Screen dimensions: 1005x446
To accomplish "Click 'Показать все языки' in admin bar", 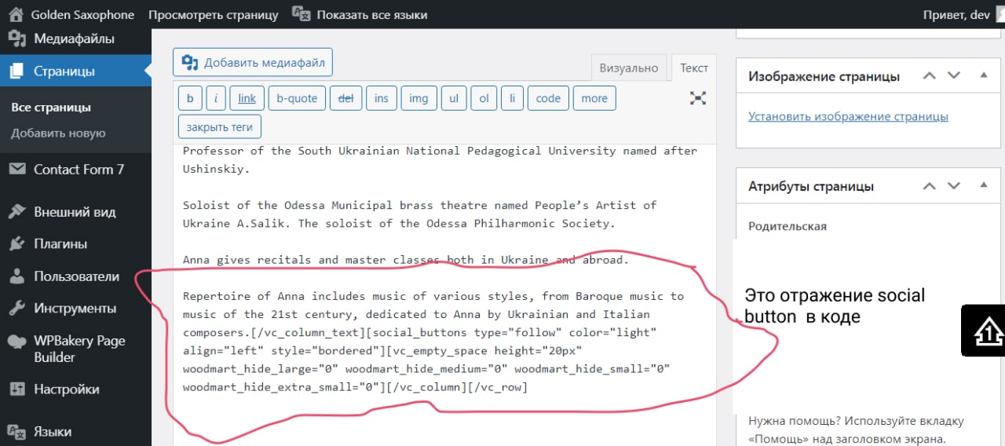I will (371, 14).
